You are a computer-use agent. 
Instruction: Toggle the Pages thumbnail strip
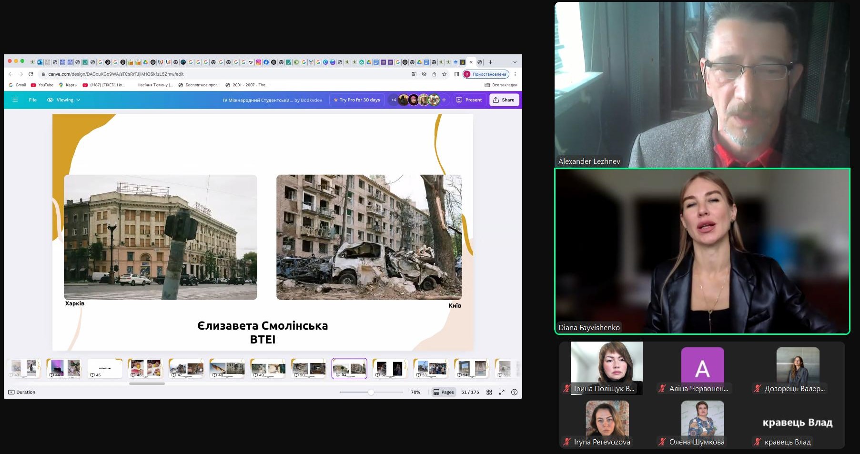[444, 392]
